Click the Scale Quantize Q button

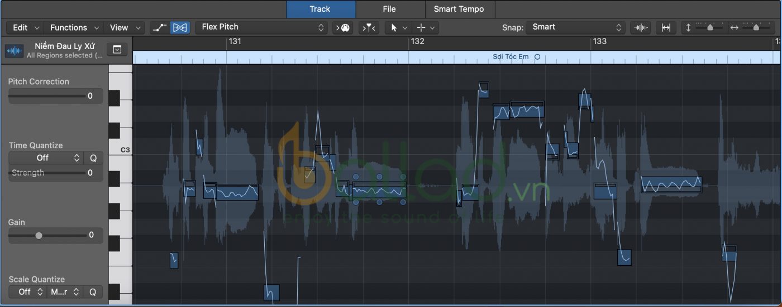coord(93,291)
